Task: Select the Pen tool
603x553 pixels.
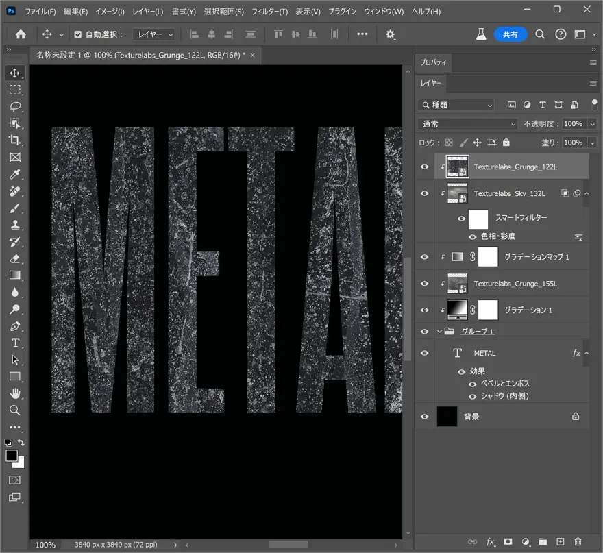Action: click(15, 326)
